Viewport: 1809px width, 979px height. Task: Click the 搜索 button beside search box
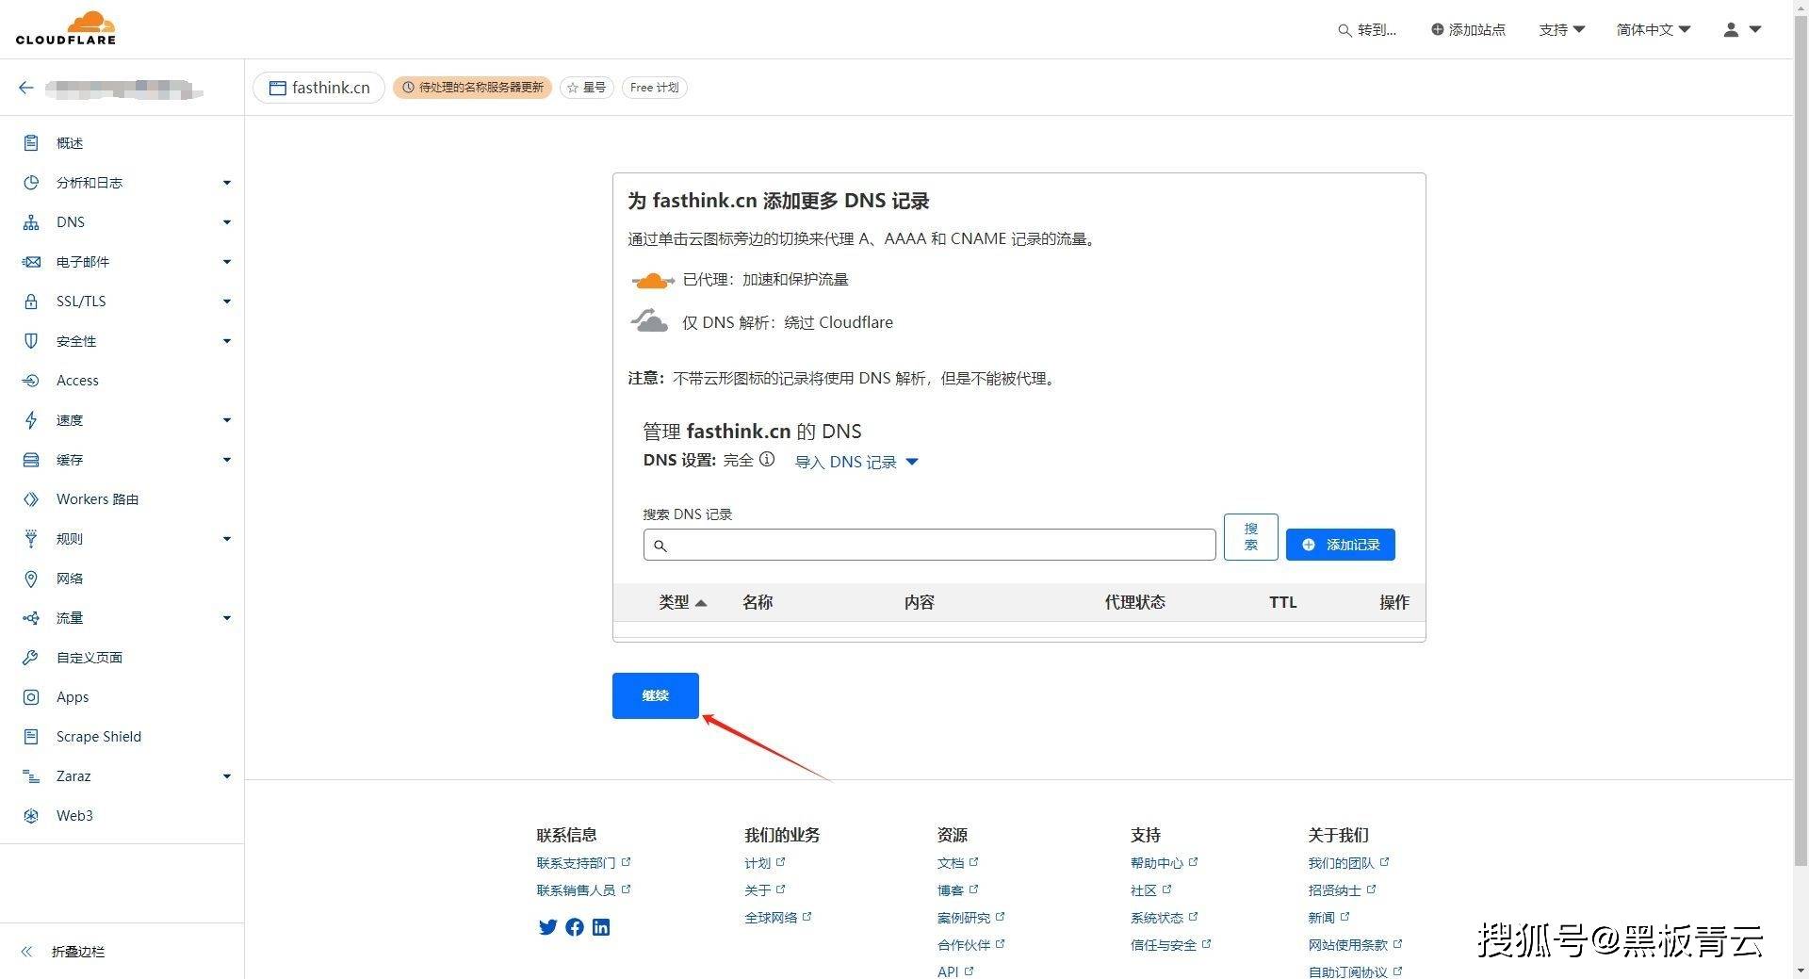point(1251,537)
